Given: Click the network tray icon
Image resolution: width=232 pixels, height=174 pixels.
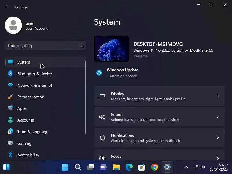Looking at the screenshot, I should click(x=195, y=167).
